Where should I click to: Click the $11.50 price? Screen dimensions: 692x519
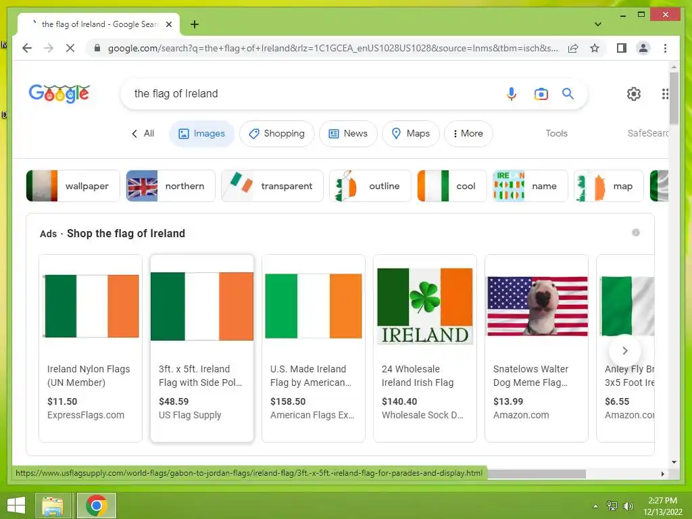click(62, 401)
